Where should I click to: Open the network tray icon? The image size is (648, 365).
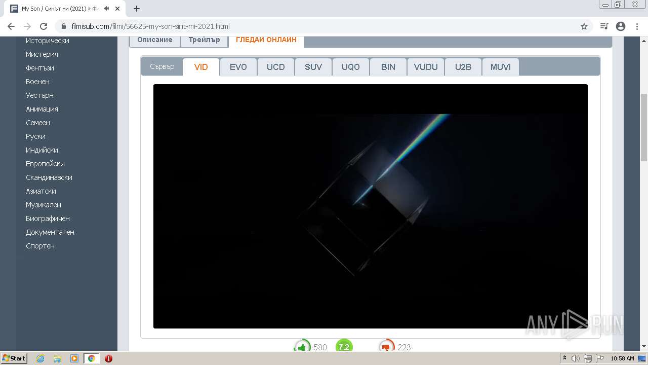(587, 358)
